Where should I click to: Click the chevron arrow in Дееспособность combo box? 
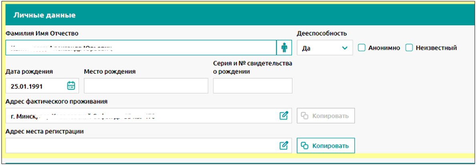click(345, 48)
